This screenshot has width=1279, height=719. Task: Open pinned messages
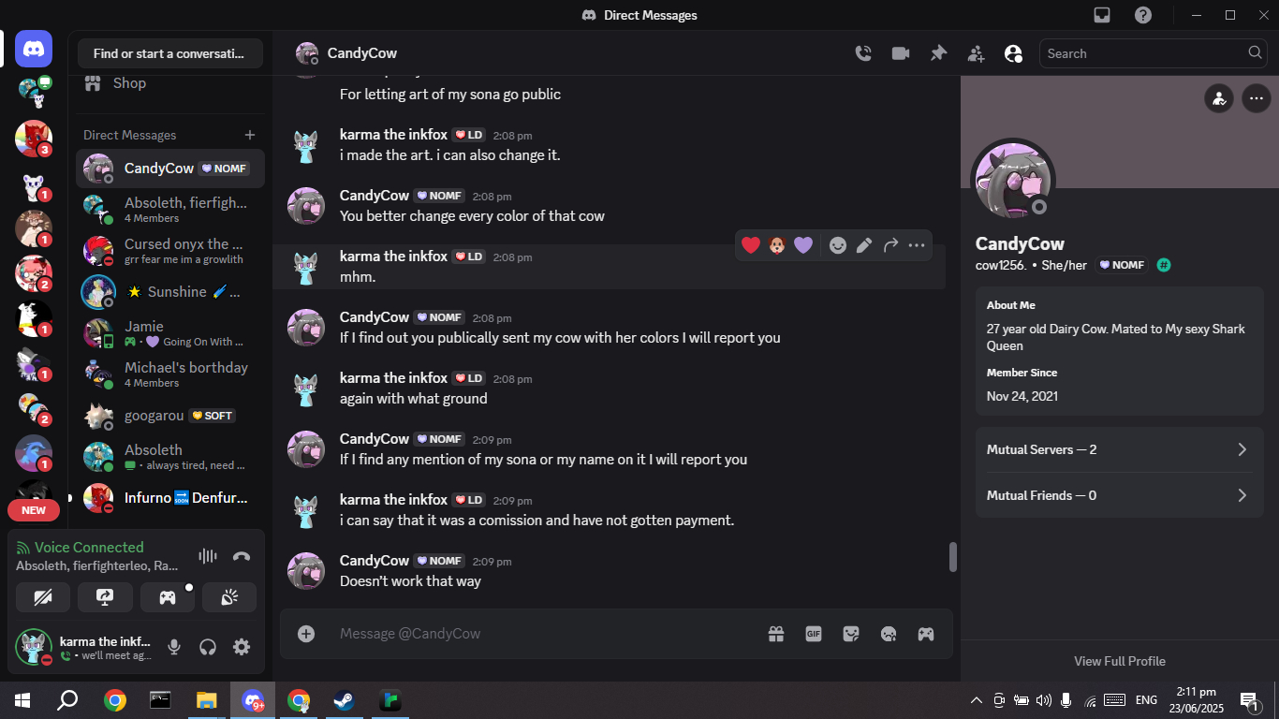click(x=938, y=53)
